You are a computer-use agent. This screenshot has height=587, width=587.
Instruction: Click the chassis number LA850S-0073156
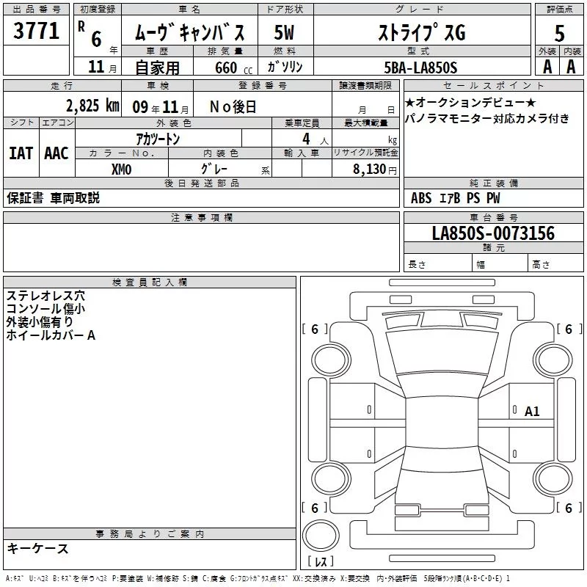pyautogui.click(x=493, y=233)
